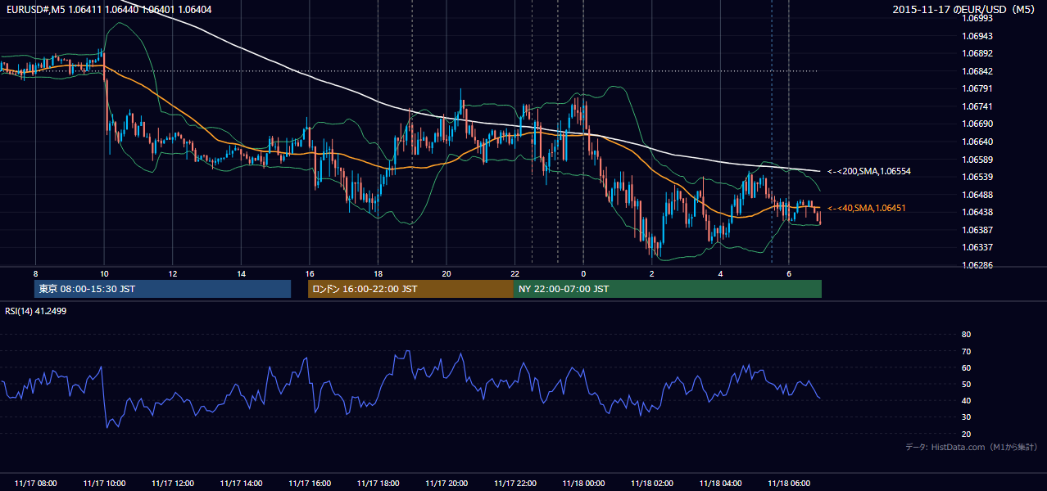
Task: Open the HistData.com data source credit
Action: coord(972,448)
